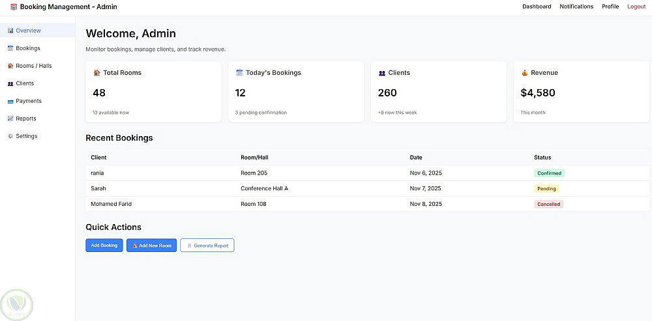Image resolution: width=652 pixels, height=321 pixels.
Task: Click the Payments card icon in sidebar
Action: 10,101
